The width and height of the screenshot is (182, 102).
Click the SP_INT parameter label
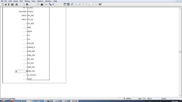31,16
